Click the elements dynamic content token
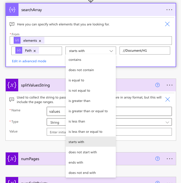This screenshot has width=181, height=183. [29, 40]
